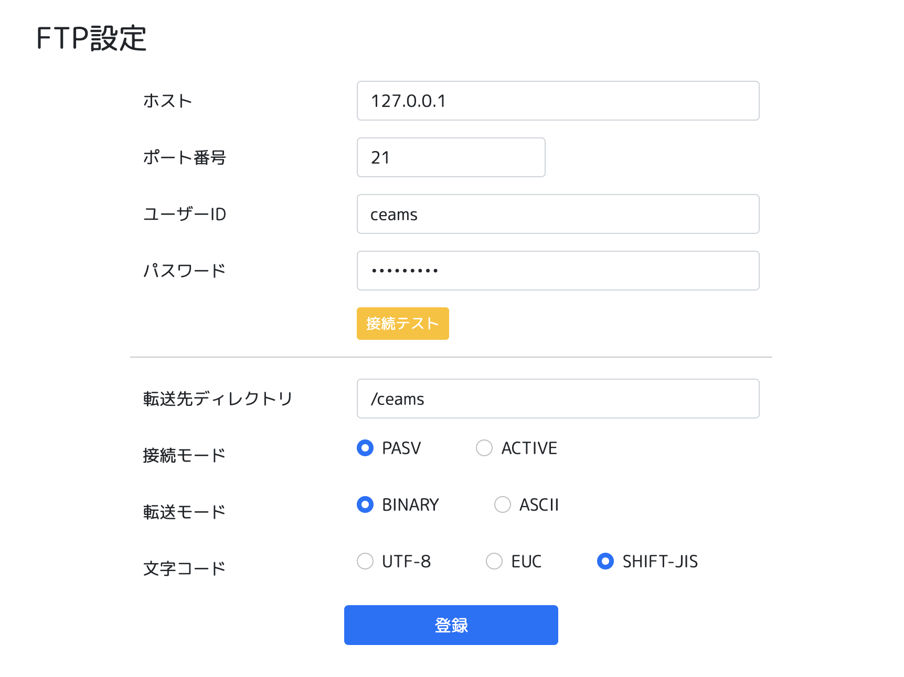Click the 接続テスト button
Screen dimensions: 904x677
pos(402,324)
